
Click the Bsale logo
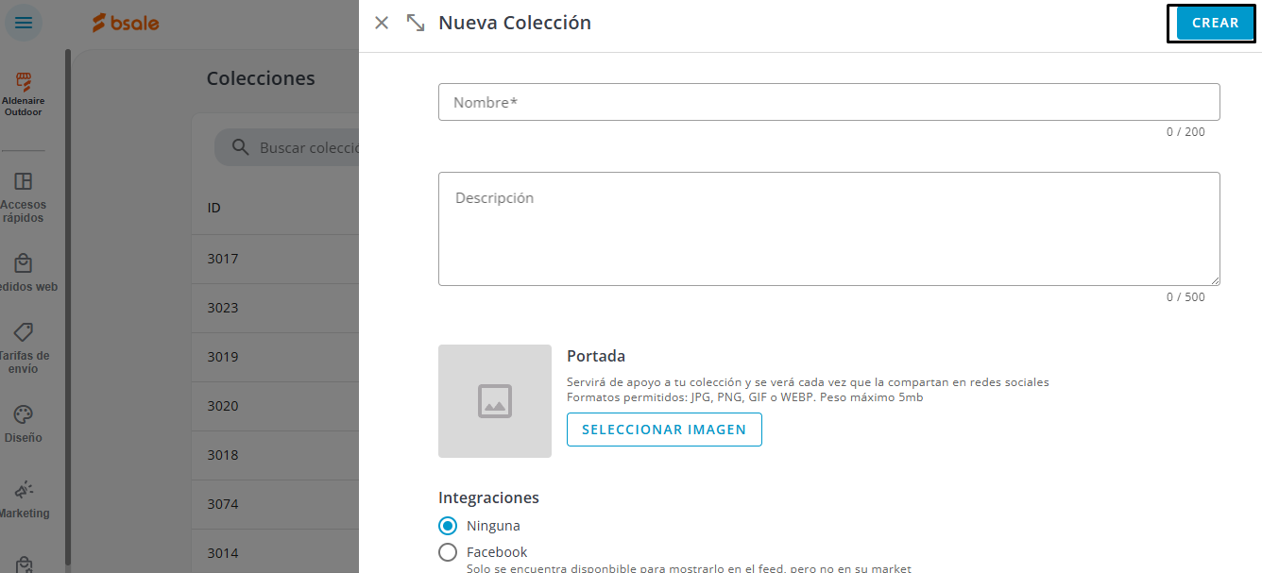coord(126,23)
